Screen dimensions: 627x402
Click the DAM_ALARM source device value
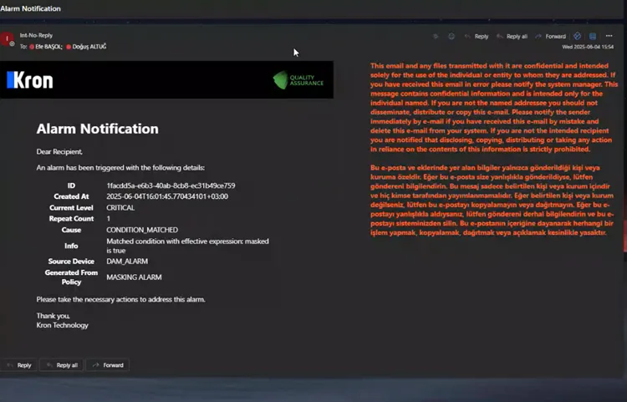pos(127,261)
